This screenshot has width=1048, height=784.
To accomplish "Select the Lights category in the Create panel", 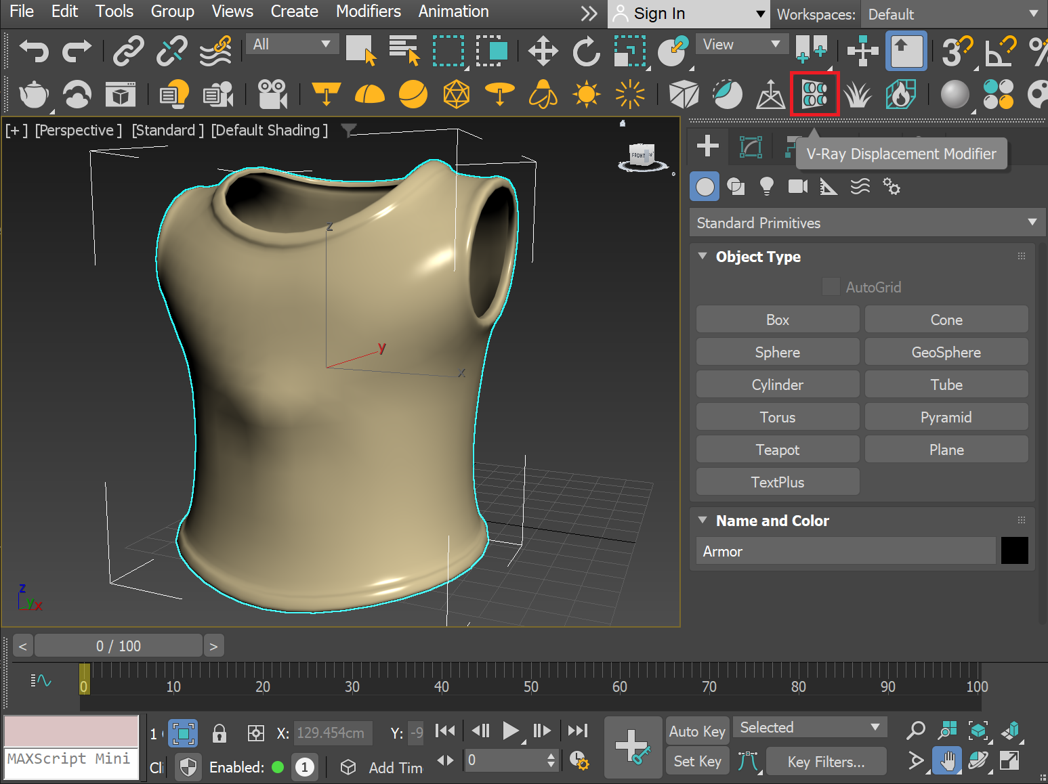I will (766, 186).
